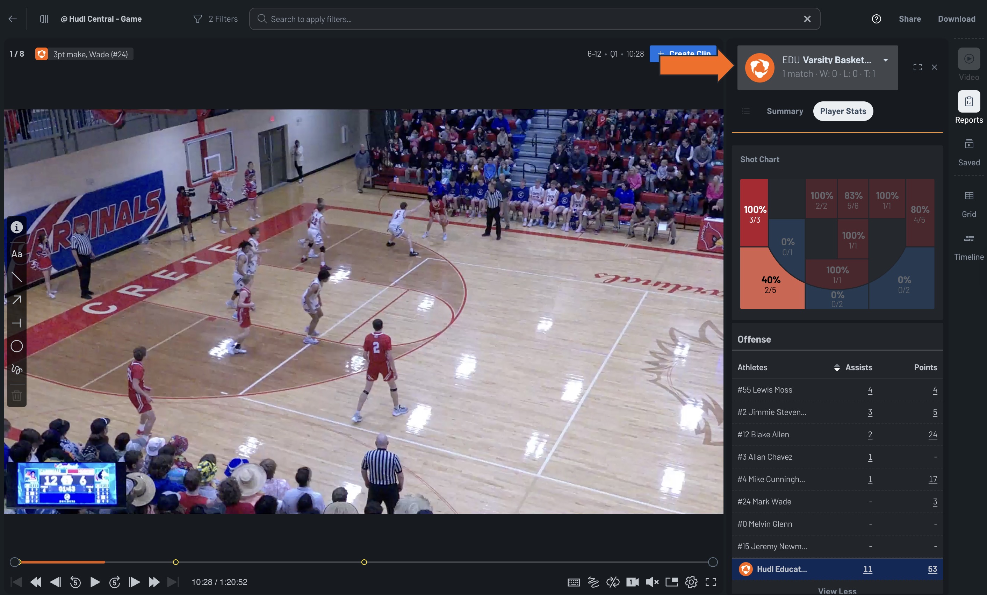The height and width of the screenshot is (595, 987).
Task: Delete drawings with the trash icon
Action: point(16,395)
